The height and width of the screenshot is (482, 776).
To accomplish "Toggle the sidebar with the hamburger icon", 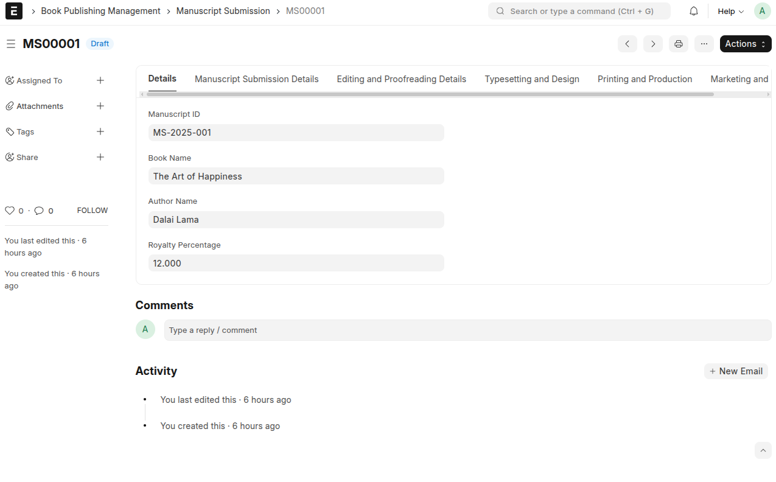I will pyautogui.click(x=11, y=43).
